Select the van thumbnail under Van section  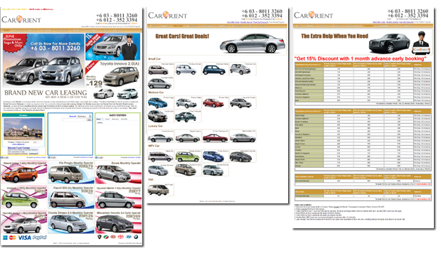point(161,190)
